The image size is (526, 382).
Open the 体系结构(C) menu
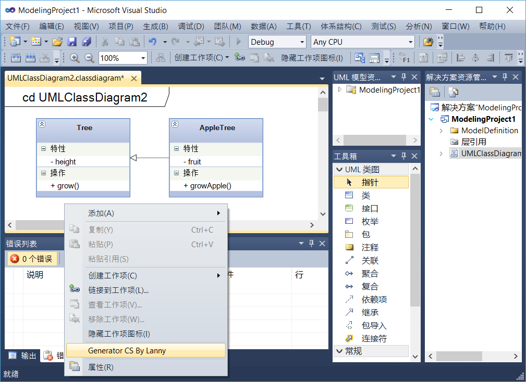pos(341,26)
